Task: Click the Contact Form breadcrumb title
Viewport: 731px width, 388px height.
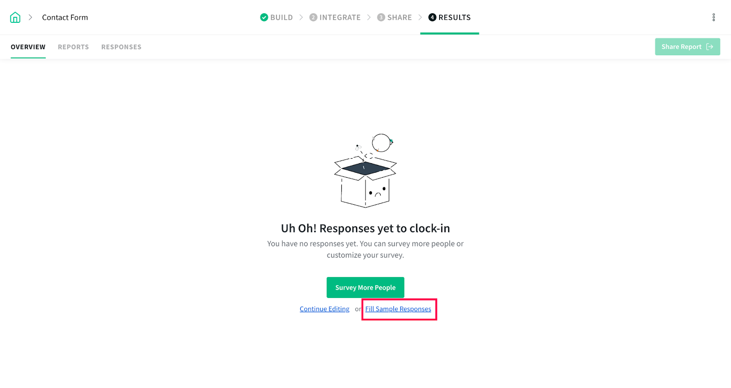Action: tap(65, 17)
